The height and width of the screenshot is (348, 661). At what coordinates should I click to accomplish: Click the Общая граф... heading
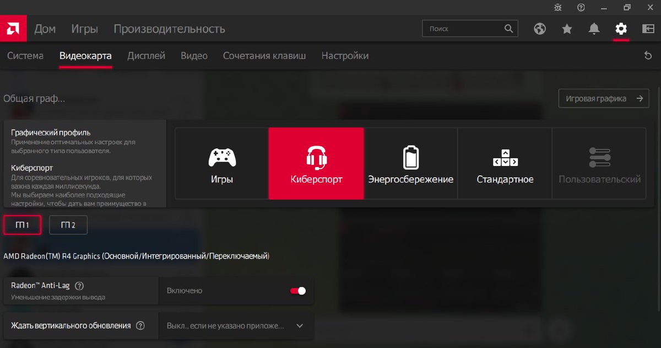point(34,99)
